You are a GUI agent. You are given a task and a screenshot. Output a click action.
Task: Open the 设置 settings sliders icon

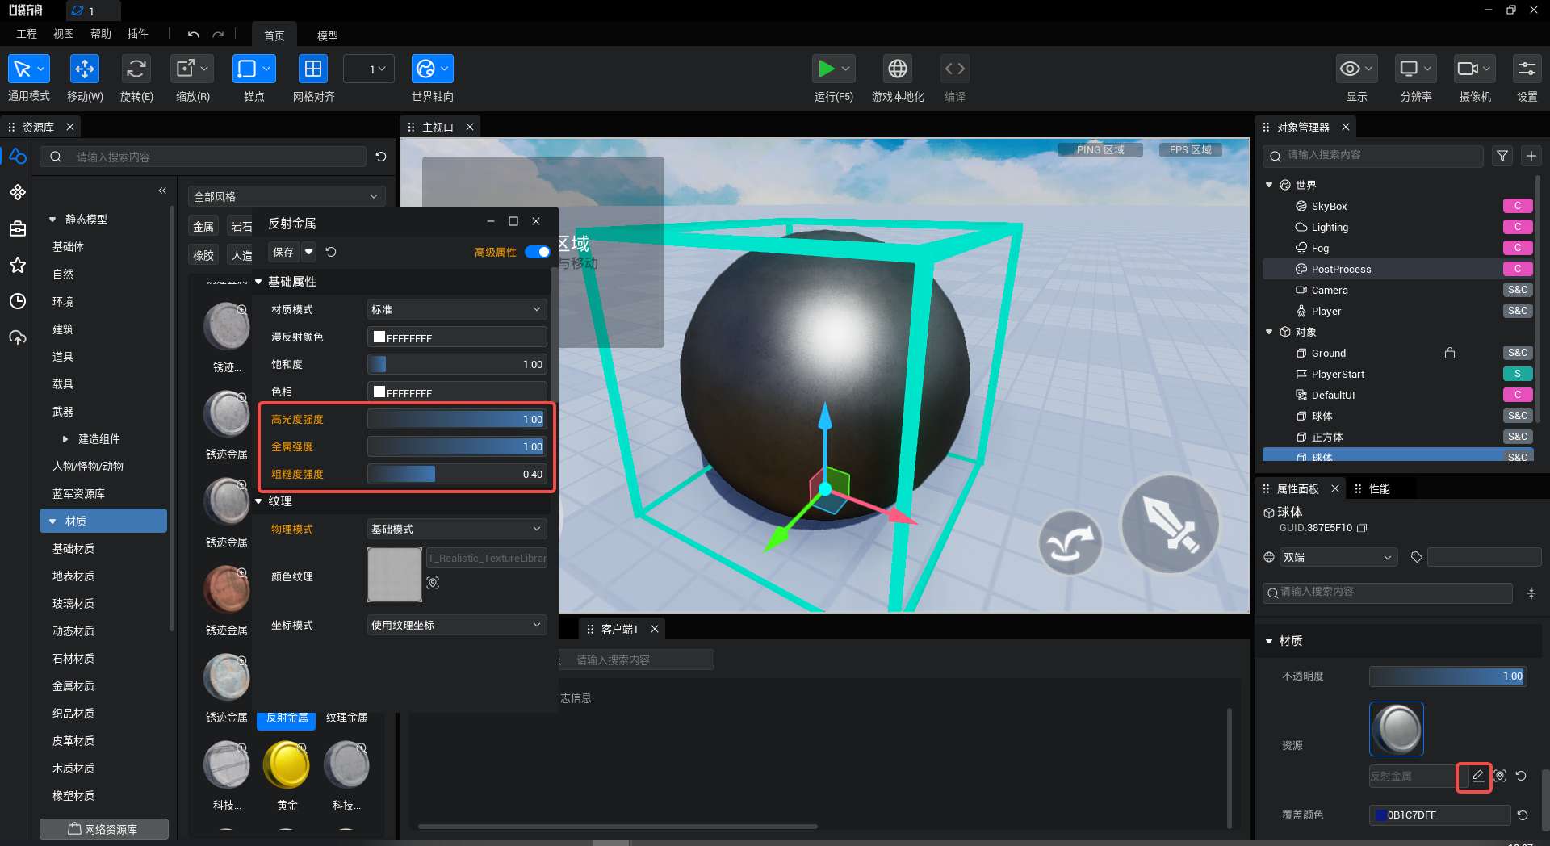click(1527, 69)
